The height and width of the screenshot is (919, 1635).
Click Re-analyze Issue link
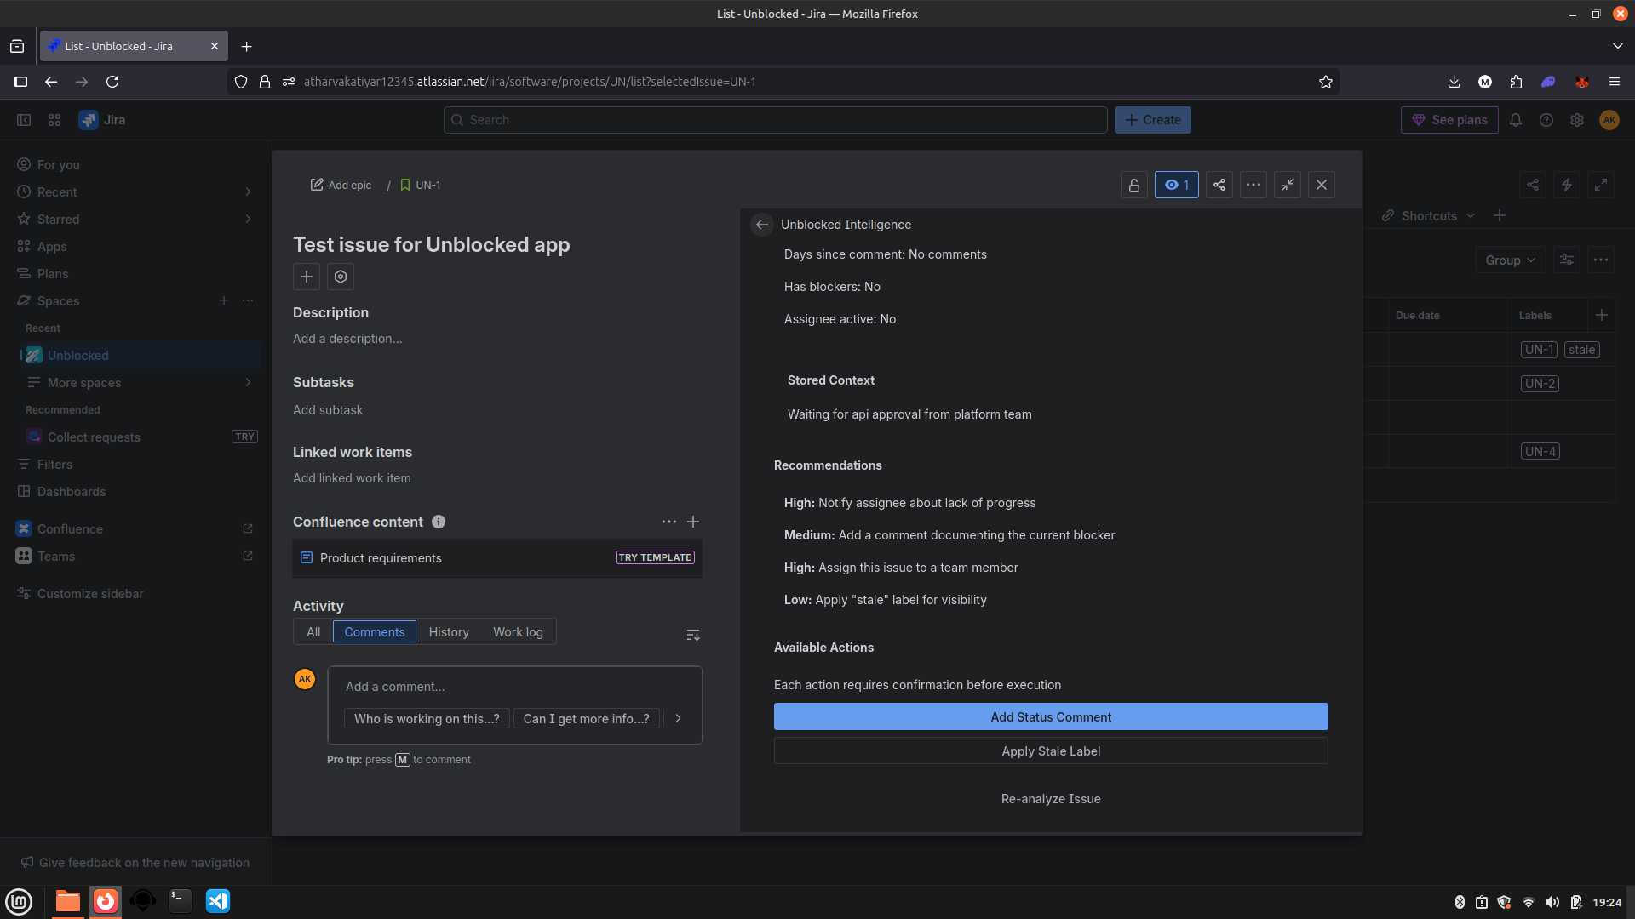1050,799
